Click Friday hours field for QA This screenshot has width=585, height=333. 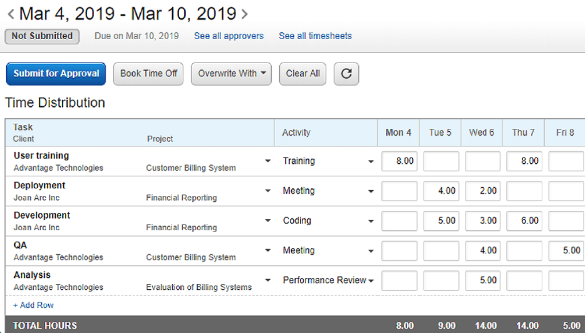[x=566, y=250]
